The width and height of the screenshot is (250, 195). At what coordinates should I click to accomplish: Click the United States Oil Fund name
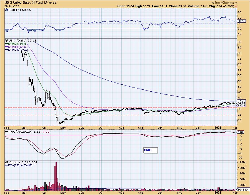pos(31,3)
